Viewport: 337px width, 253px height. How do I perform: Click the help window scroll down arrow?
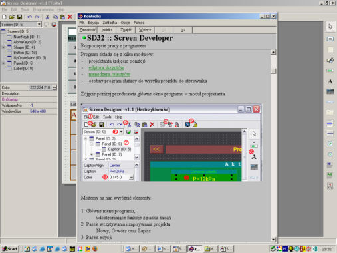pos(273,239)
